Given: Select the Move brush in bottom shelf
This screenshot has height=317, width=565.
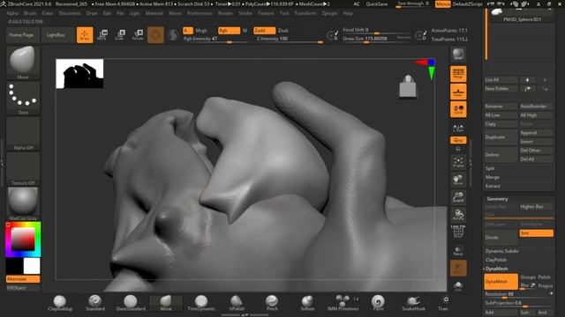Looking at the screenshot, I should click(166, 303).
